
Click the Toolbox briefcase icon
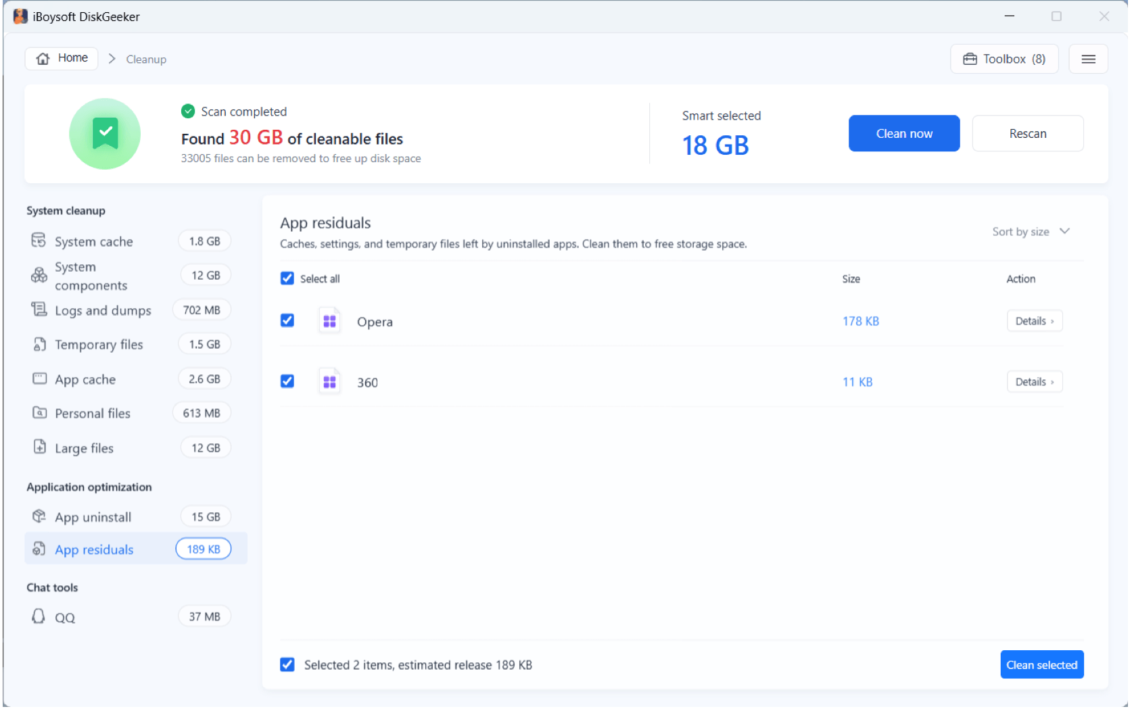pos(970,59)
